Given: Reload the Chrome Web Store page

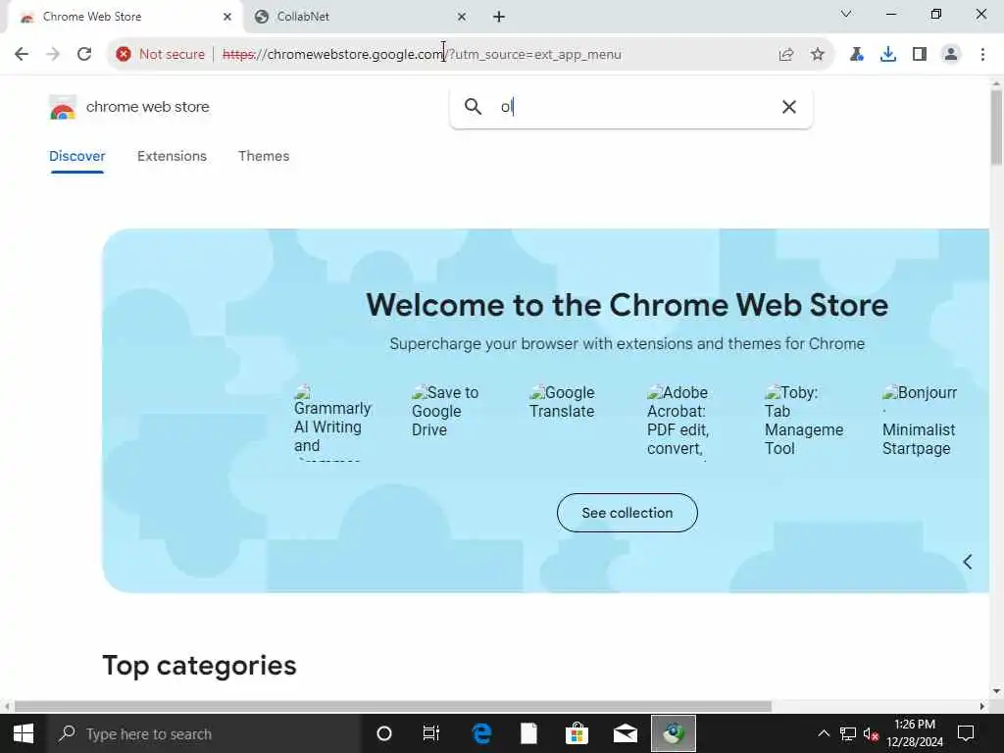Looking at the screenshot, I should [x=84, y=54].
